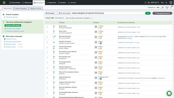Click the email source icon for Сергей Скрынников
This screenshot has height=98, width=174.
click(101, 48)
